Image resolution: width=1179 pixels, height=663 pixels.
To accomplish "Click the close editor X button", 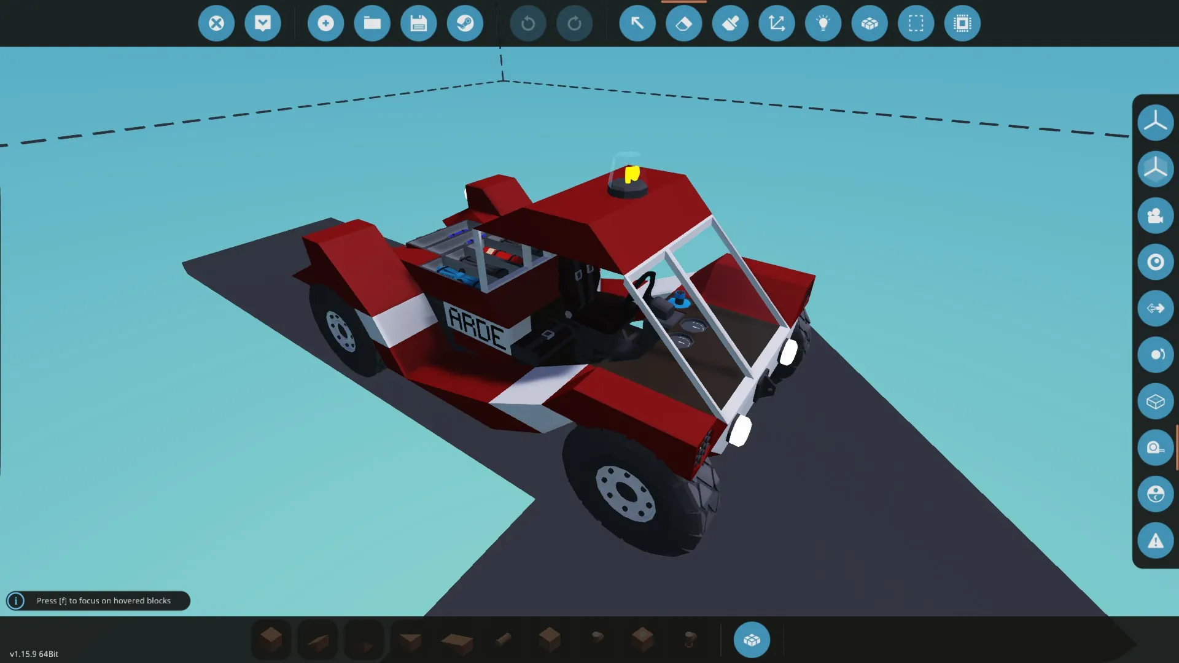I will point(216,23).
